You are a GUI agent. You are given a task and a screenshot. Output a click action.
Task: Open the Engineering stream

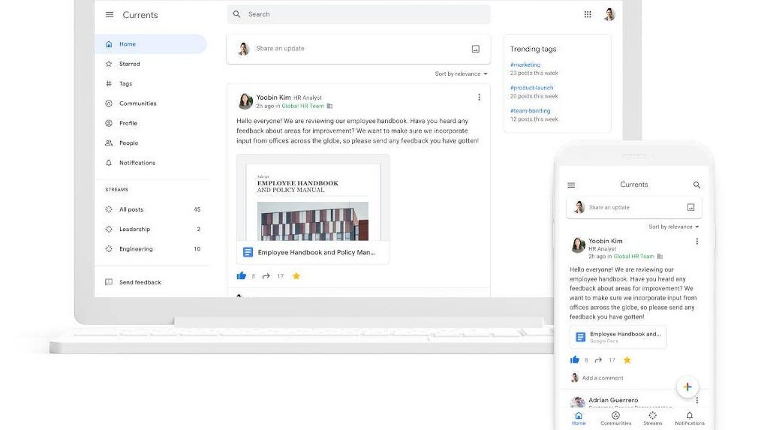tap(152, 249)
